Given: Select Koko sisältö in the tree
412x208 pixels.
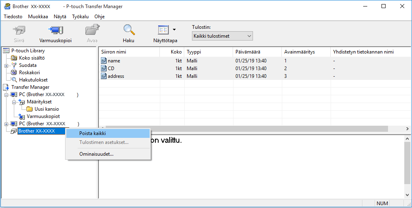Looking at the screenshot, I should [x=32, y=58].
